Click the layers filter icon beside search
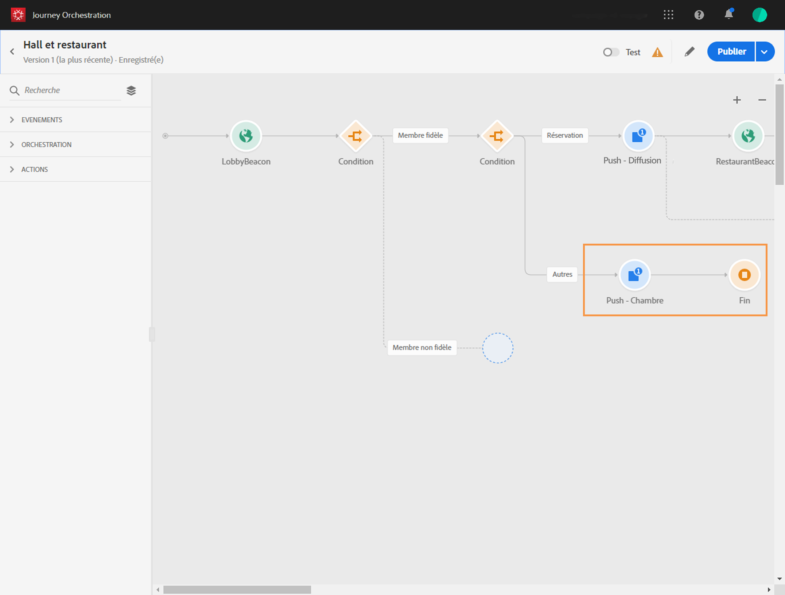 pos(131,90)
